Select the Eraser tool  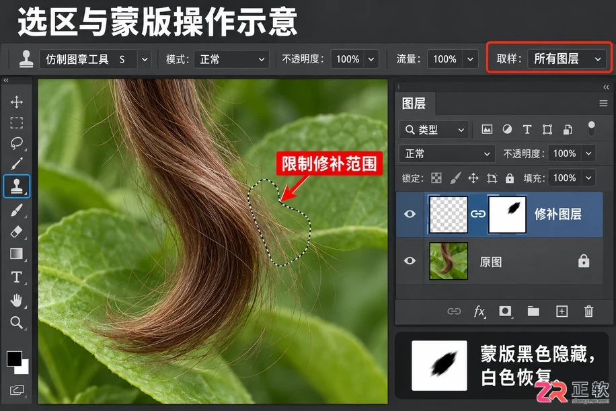17,232
